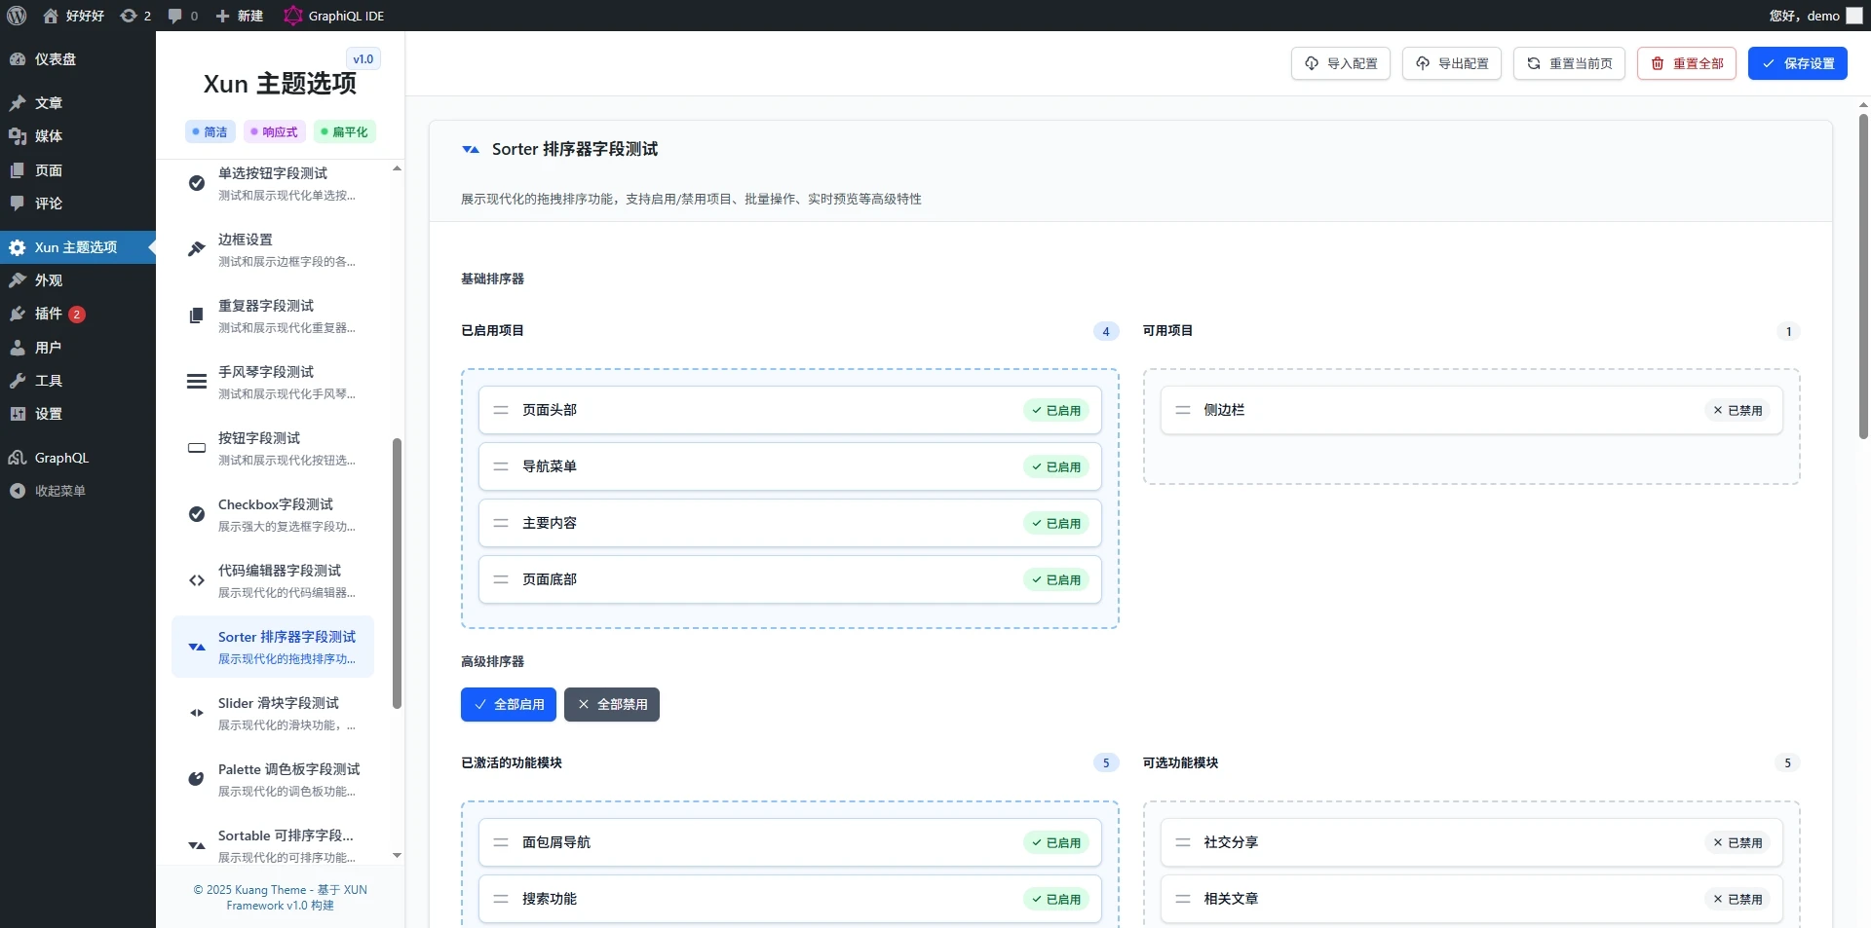1871x928 pixels.
Task: Click 全部禁用 button
Action: pos(612,705)
